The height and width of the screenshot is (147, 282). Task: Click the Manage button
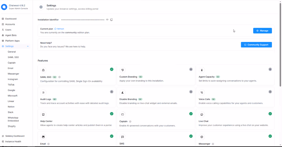[262, 31]
